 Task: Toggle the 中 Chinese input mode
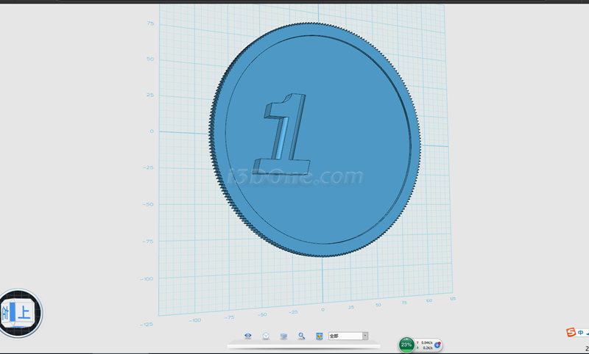click(x=581, y=333)
